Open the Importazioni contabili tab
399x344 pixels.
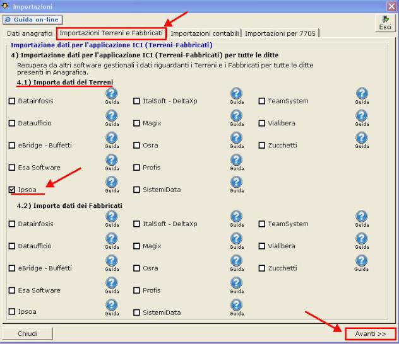[205, 33]
